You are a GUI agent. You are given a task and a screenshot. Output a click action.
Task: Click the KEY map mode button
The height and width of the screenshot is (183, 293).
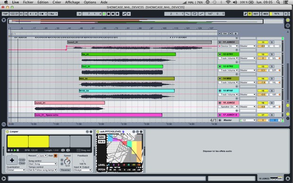(256, 14)
